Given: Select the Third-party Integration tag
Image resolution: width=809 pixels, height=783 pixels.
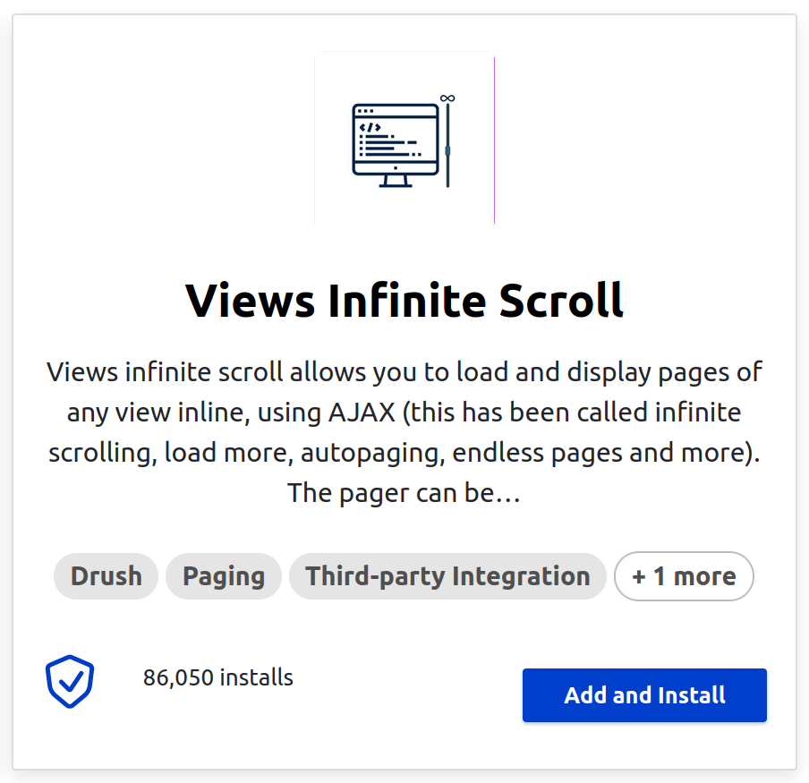Looking at the screenshot, I should 447,576.
